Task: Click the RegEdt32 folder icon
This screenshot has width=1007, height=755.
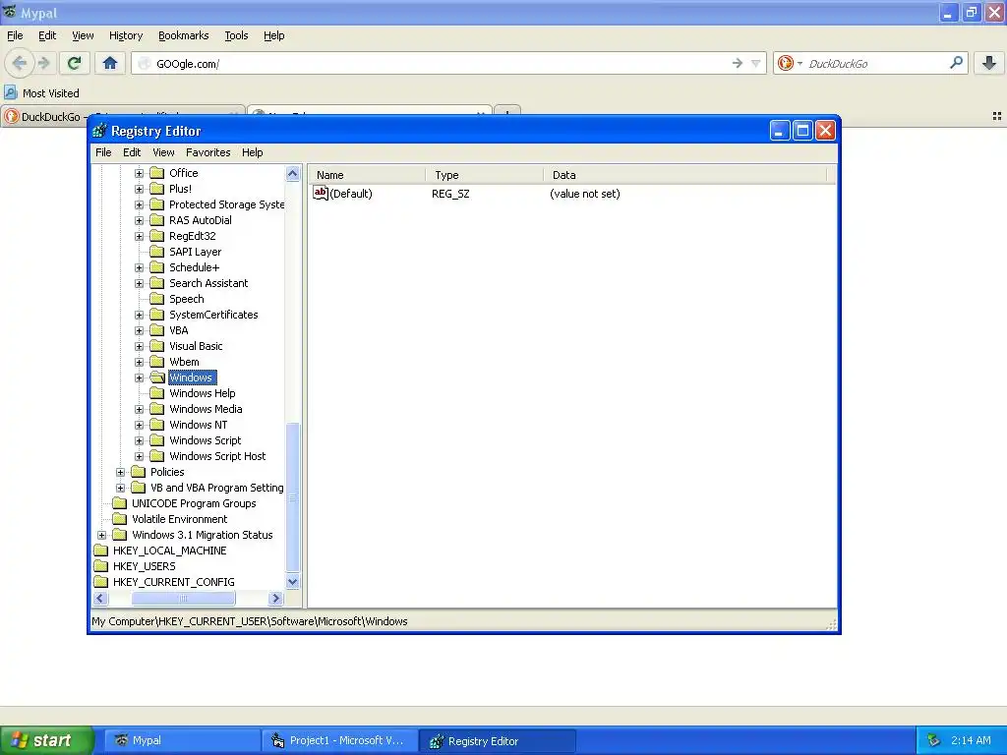Action: [157, 236]
